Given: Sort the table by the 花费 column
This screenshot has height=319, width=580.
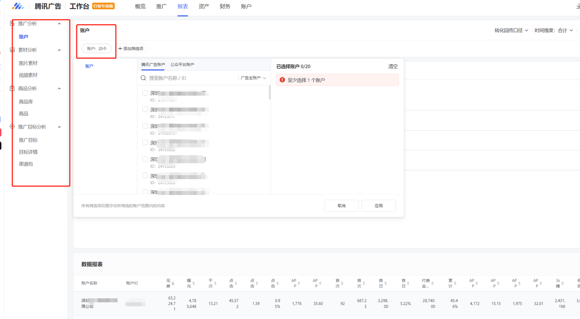Looking at the screenshot, I should click(x=173, y=283).
